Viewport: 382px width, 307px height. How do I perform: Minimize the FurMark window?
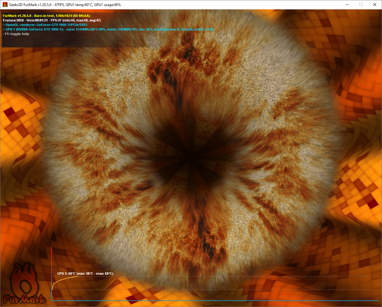[x=347, y=5]
